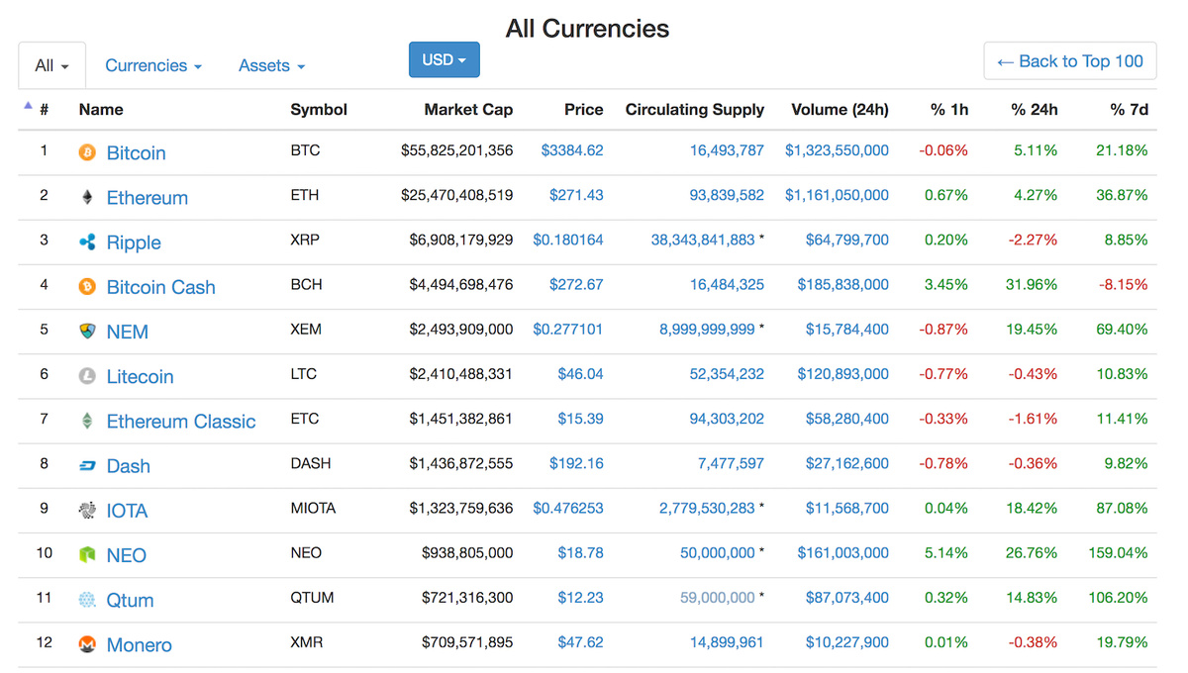Image resolution: width=1188 pixels, height=673 pixels.
Task: Click Litecoin volume $120,893,000
Action: click(843, 374)
